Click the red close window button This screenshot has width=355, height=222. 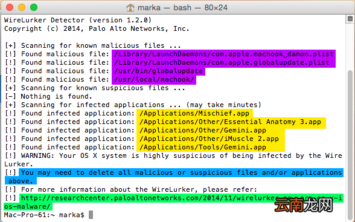point(10,7)
